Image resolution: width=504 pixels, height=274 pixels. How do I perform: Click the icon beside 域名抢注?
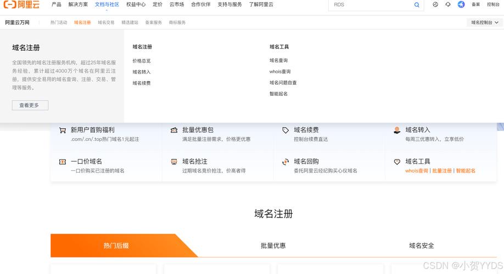pos(174,162)
